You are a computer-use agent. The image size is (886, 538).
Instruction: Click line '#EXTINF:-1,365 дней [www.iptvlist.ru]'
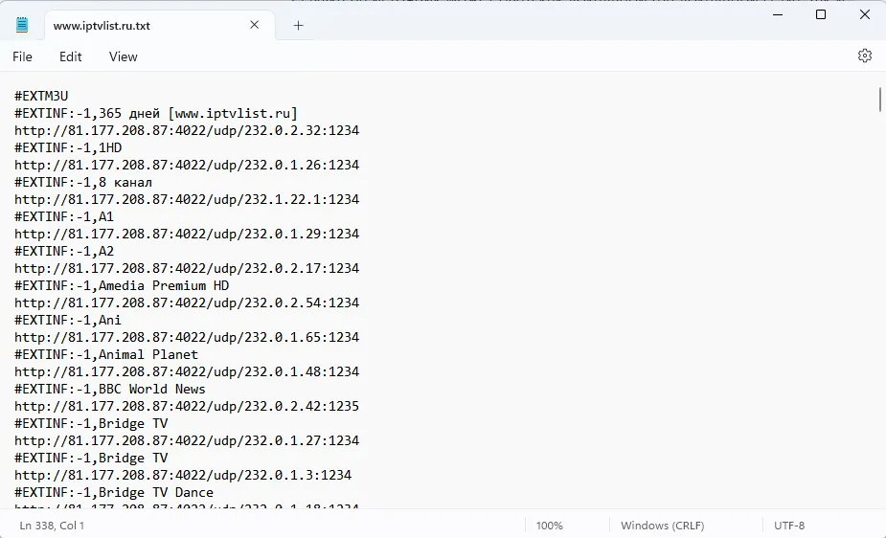click(156, 114)
